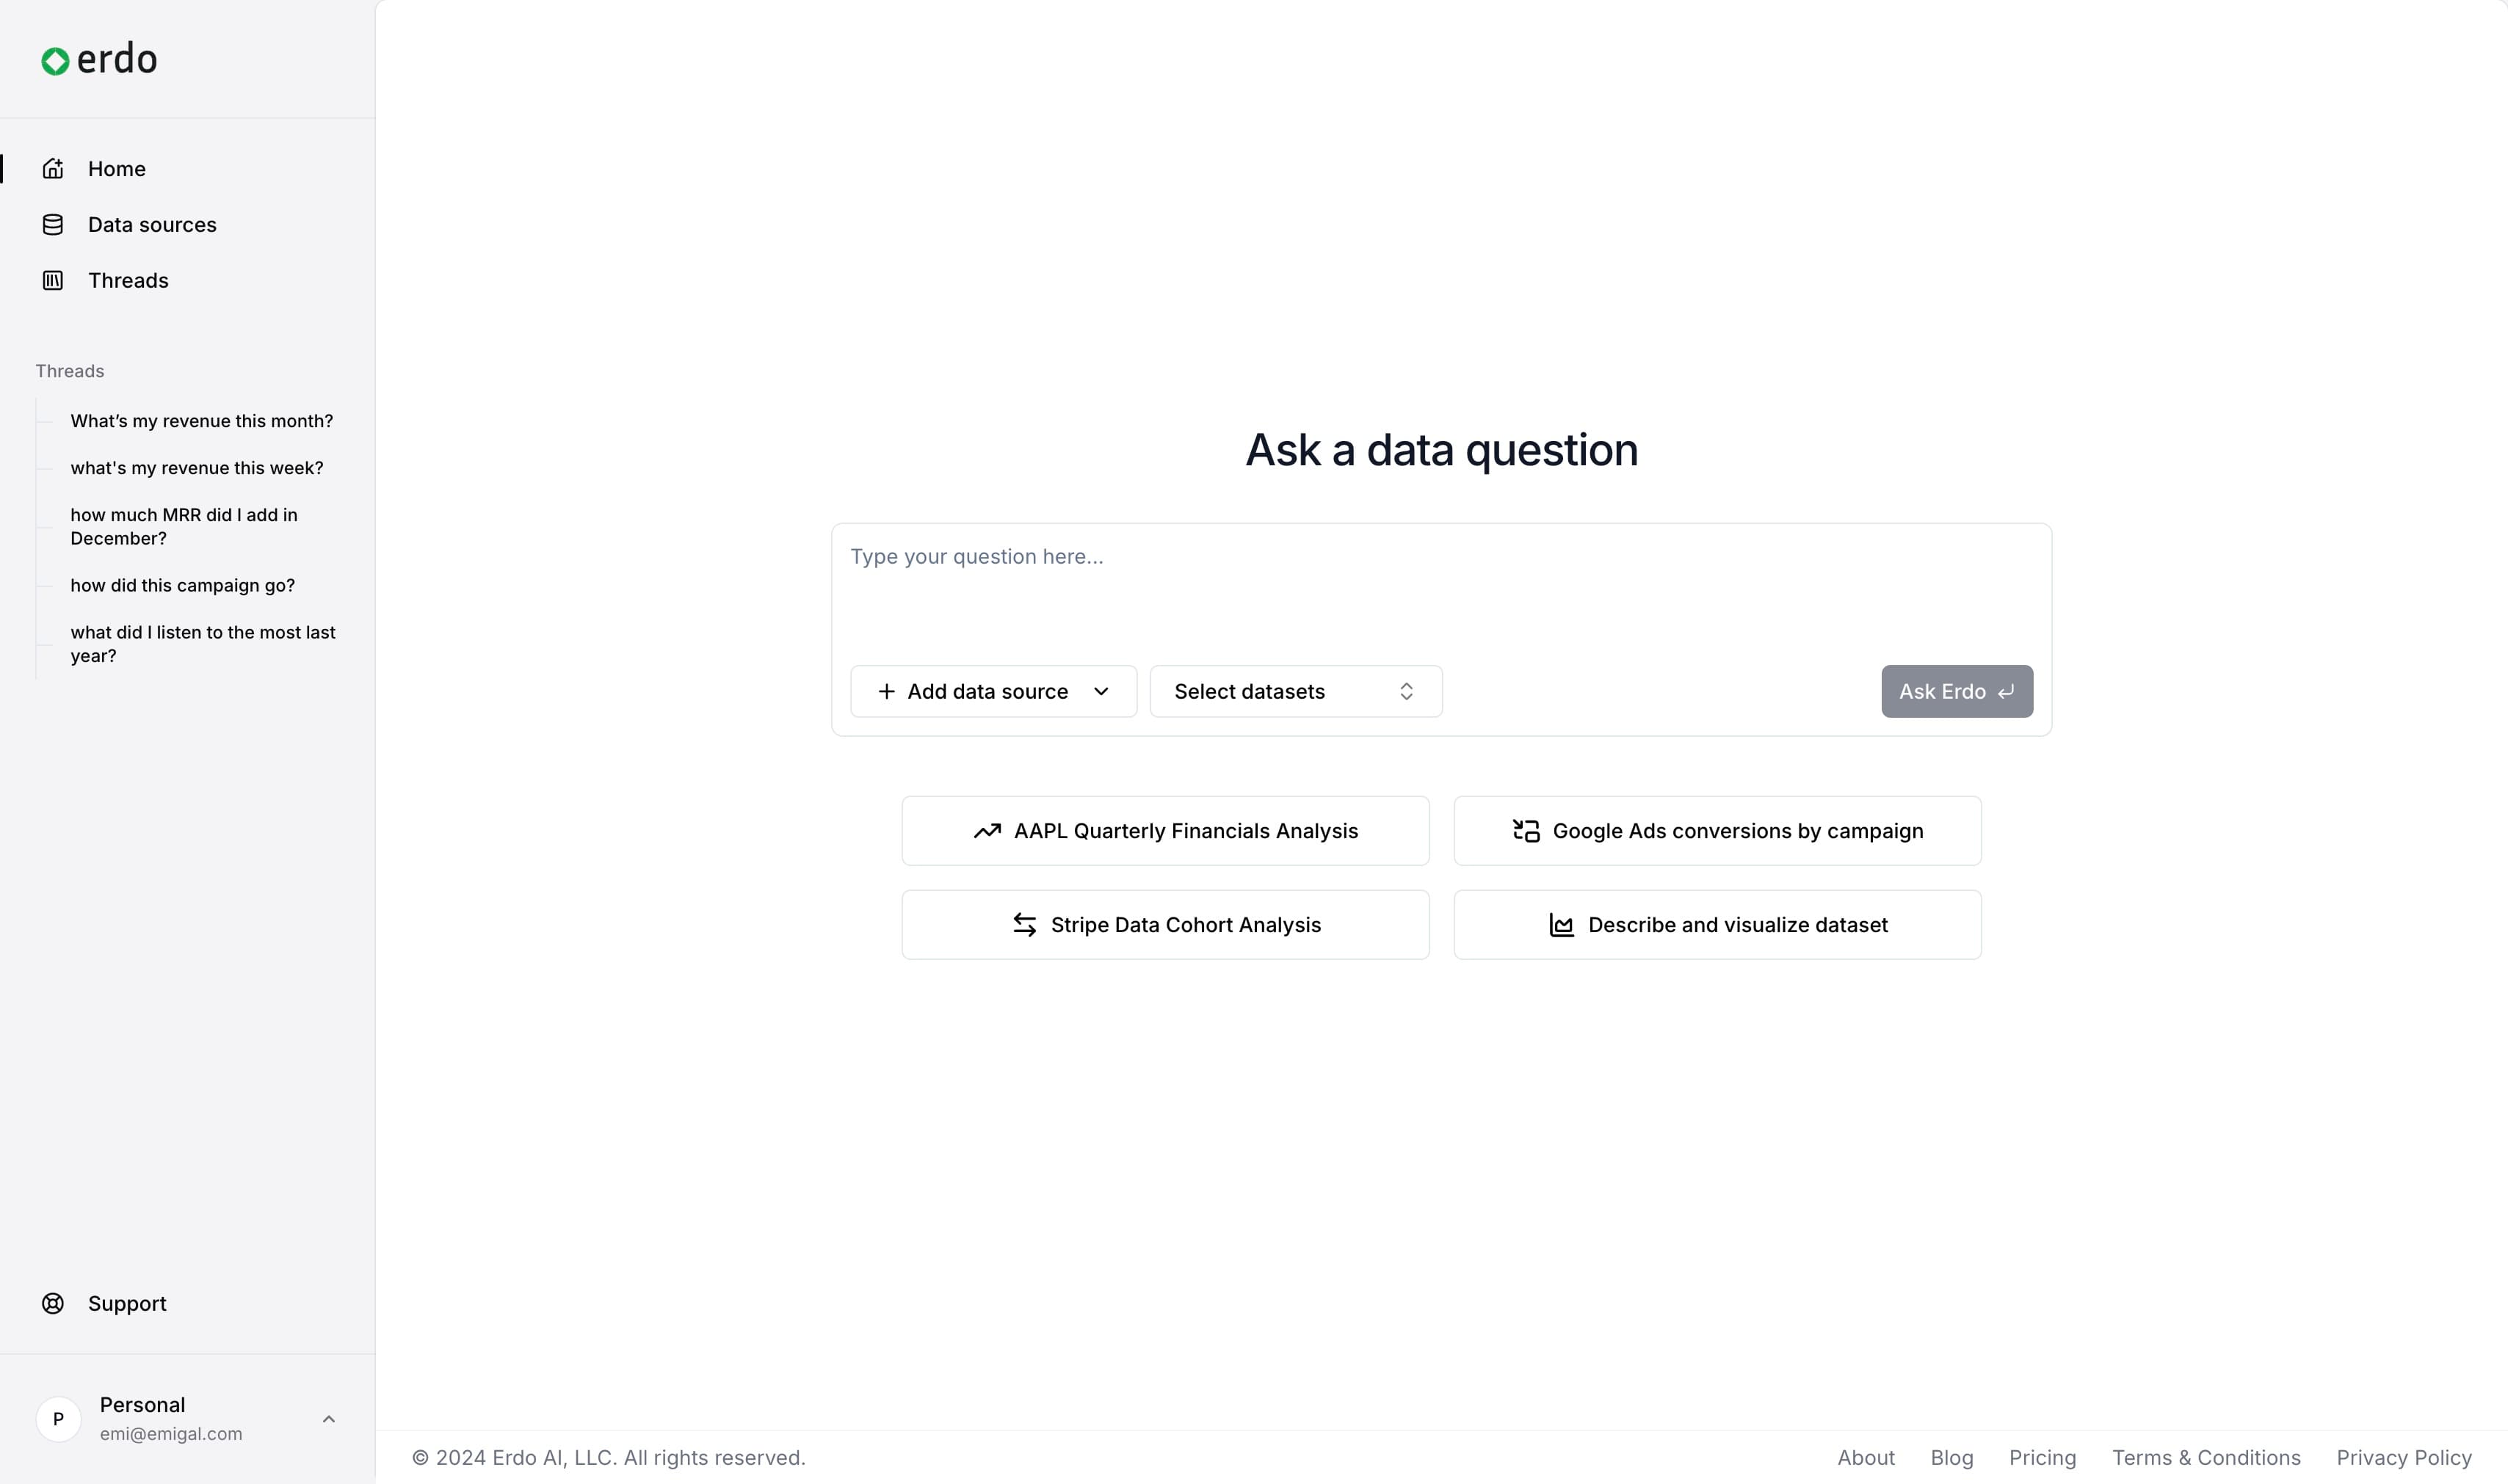Screen dimensions: 2508x1484
Task: Open the Threads menu item
Action: (x=128, y=281)
